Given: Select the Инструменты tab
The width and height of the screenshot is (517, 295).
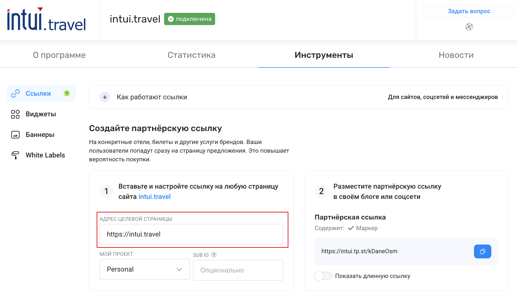Looking at the screenshot, I should pos(324,55).
